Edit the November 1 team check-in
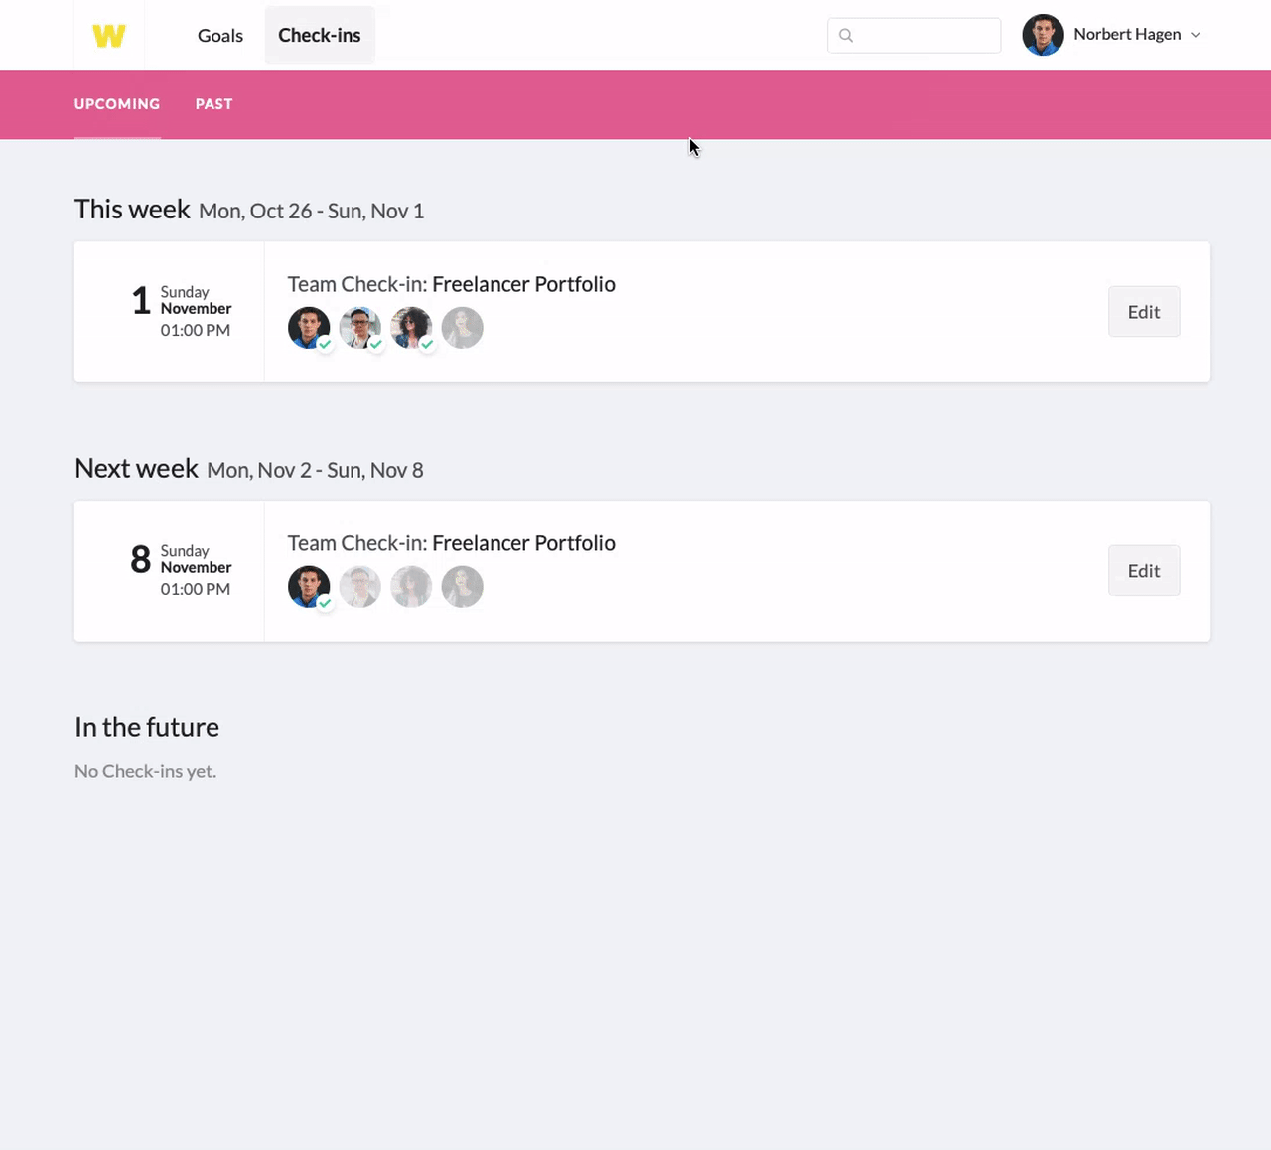Viewport: 1271px width, 1150px height. (1144, 312)
